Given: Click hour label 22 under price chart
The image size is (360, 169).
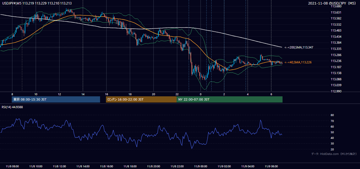Looking at the screenshot, I should click(x=177, y=94).
